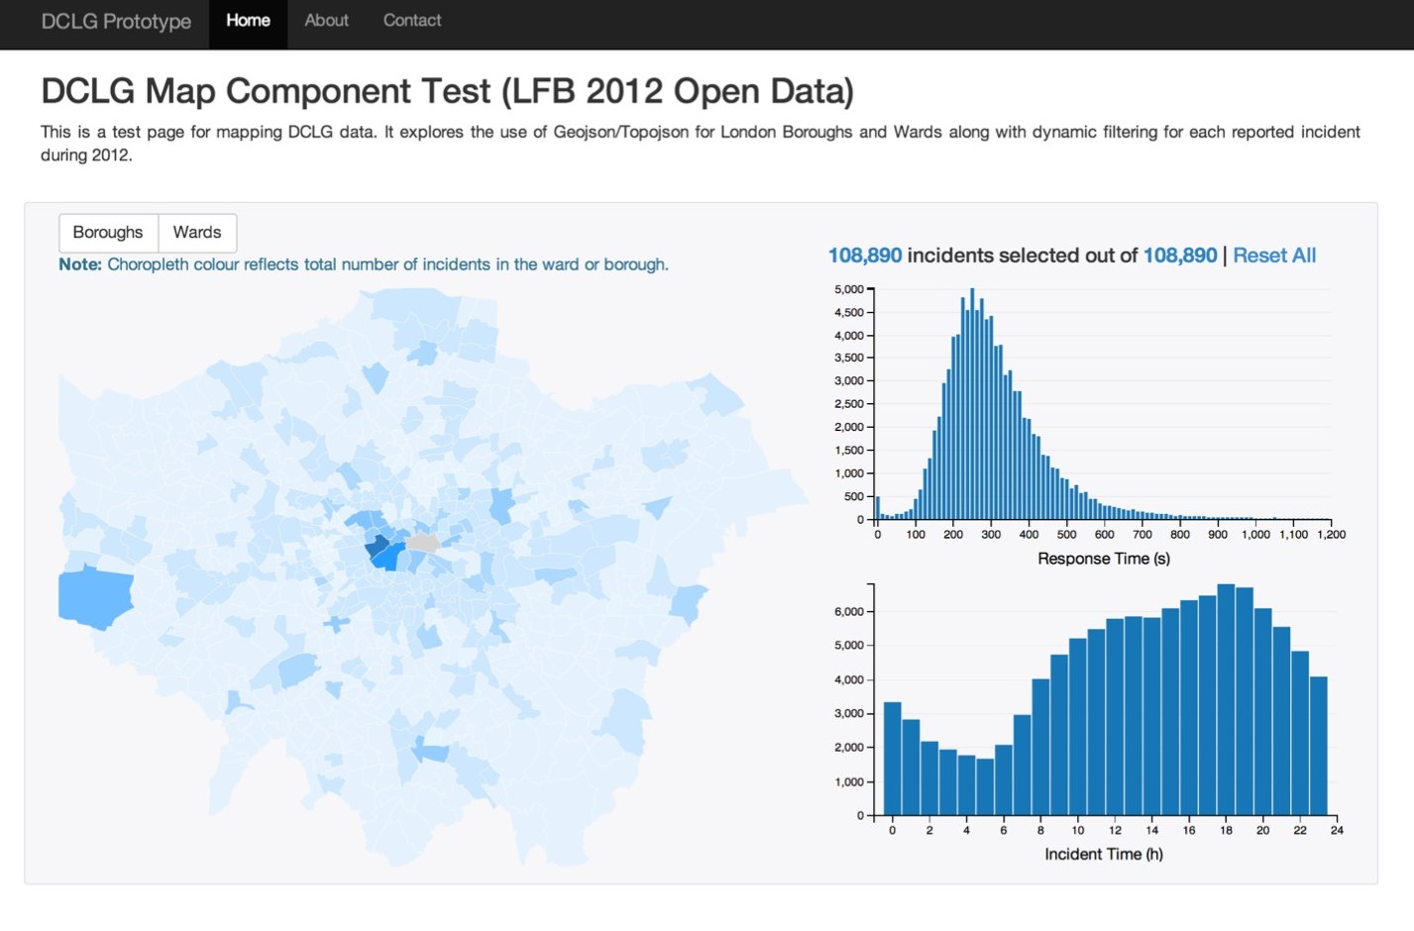Click the first 108,890 selected incidents count

point(865,256)
